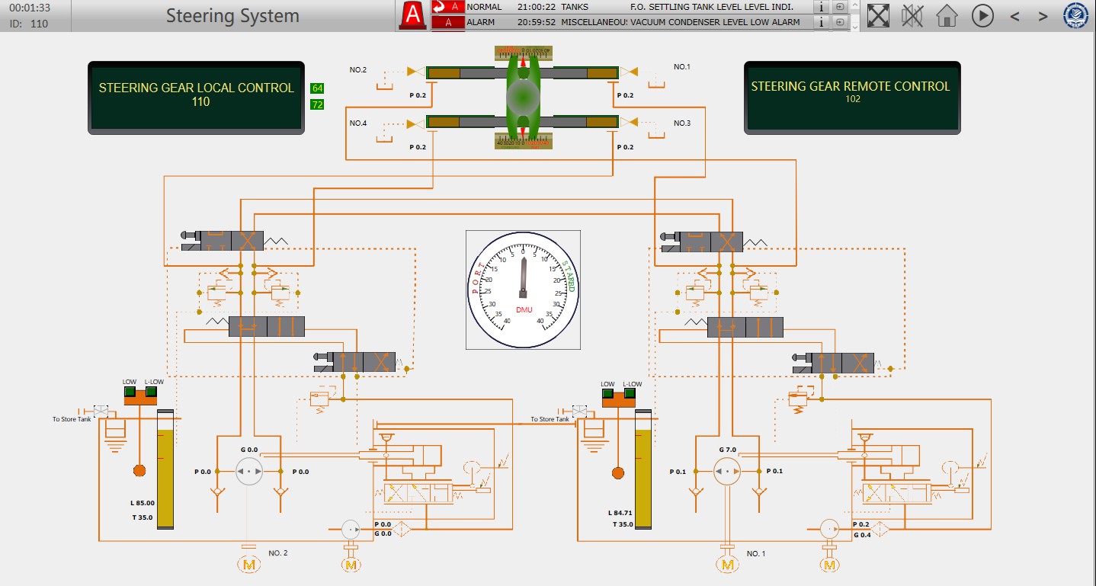Click the left NO. 2 auxiliary pump symbol
Screen dimensions: 1096x586
point(351,529)
